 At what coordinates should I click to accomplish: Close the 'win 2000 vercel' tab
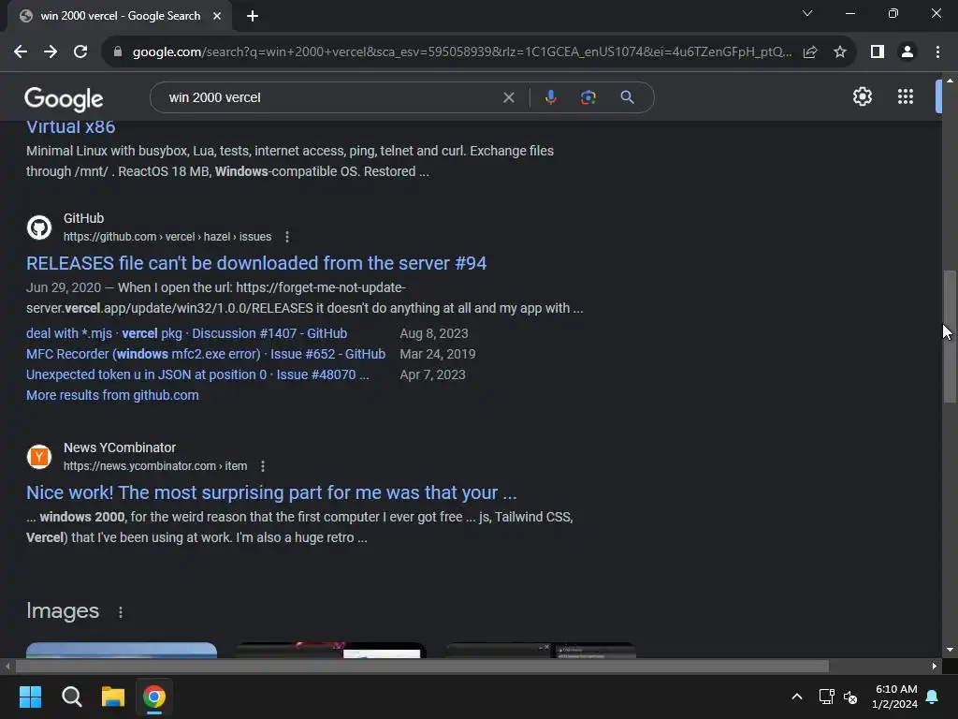pos(217,17)
